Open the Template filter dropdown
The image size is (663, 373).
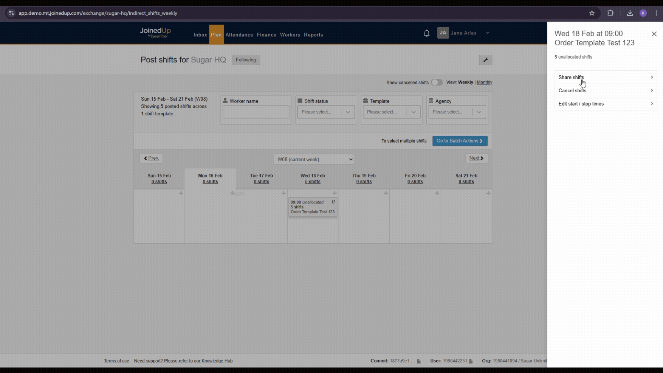click(391, 112)
